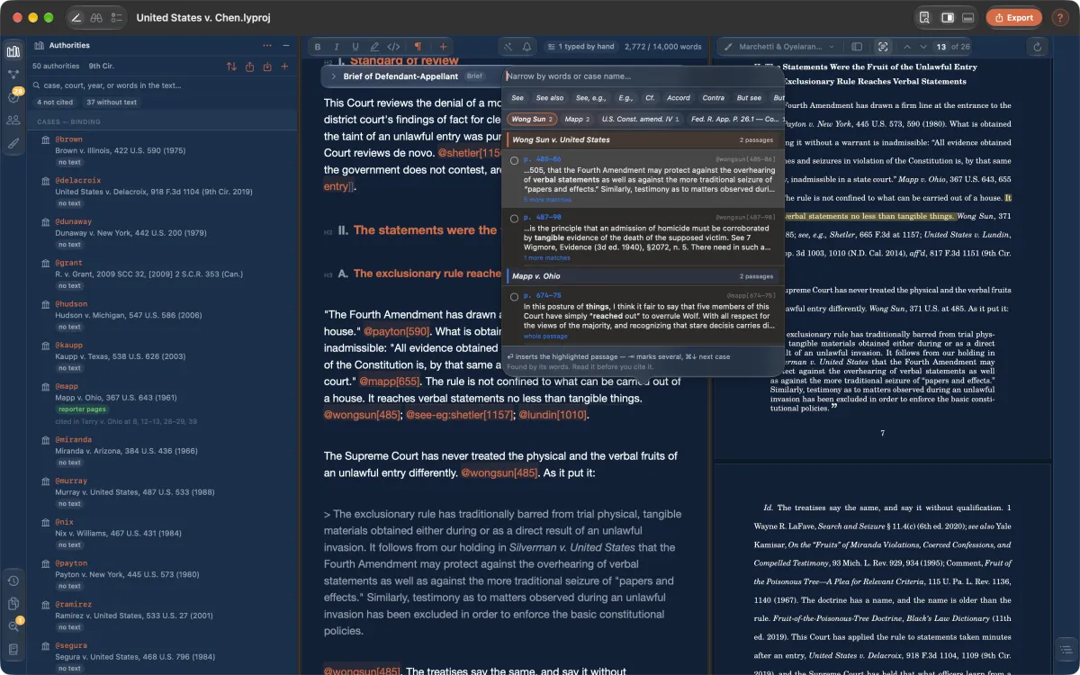Open the Marchetti & Oyelaran dropdown

coord(781,47)
